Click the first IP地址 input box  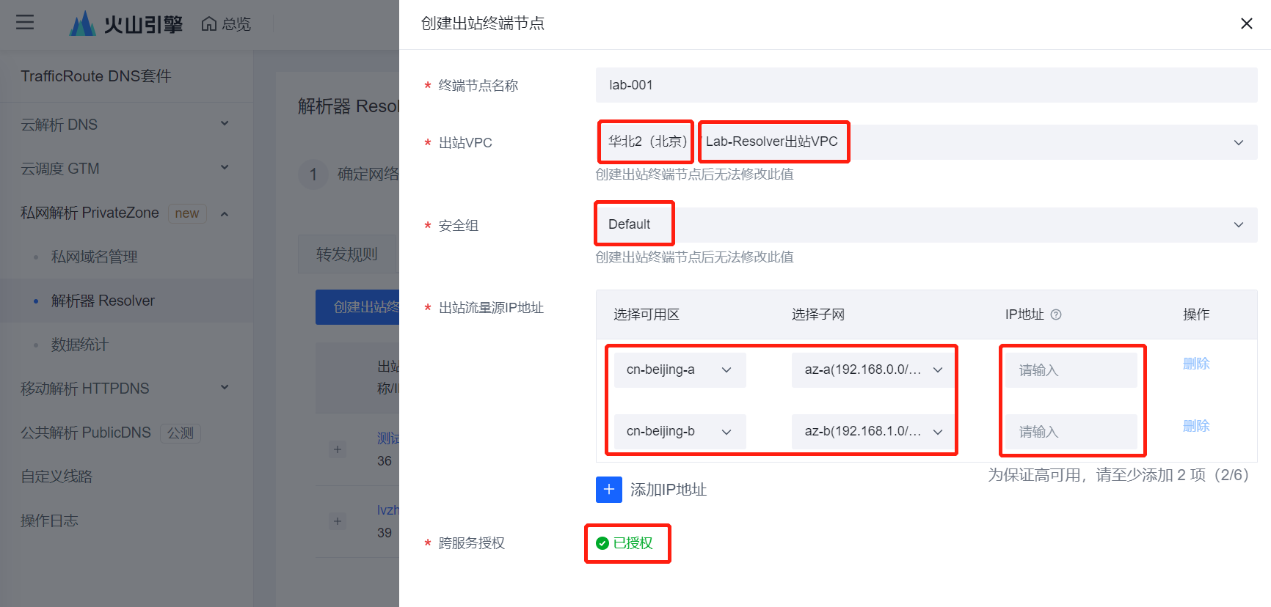click(x=1071, y=370)
